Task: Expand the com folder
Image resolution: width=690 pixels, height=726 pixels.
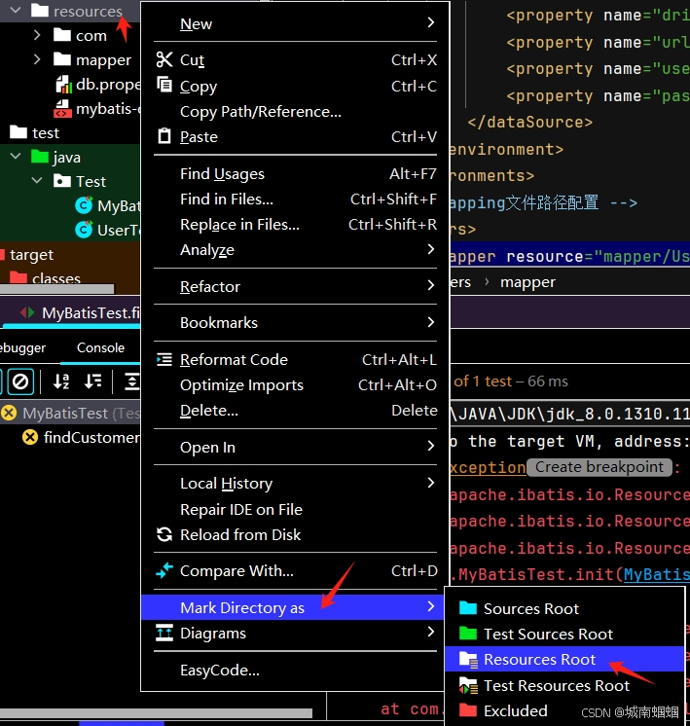Action: pyautogui.click(x=37, y=35)
